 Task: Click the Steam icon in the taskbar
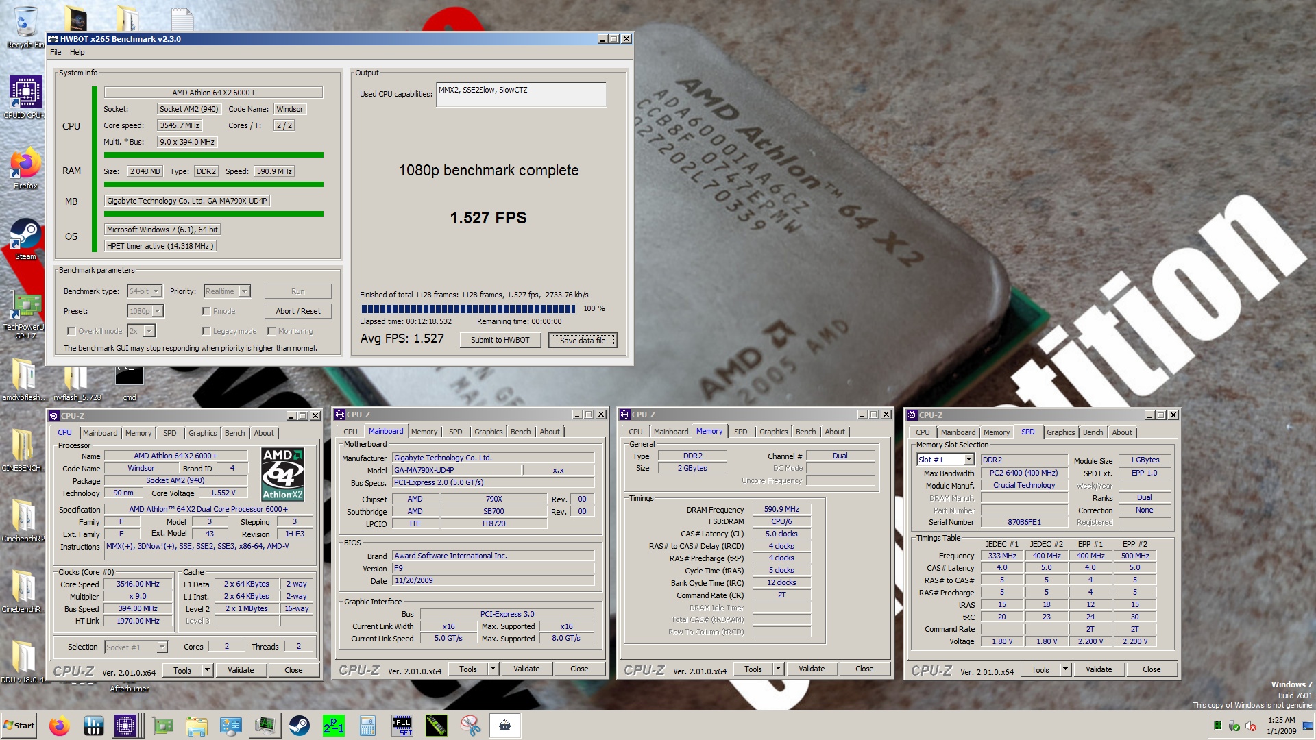tap(299, 725)
